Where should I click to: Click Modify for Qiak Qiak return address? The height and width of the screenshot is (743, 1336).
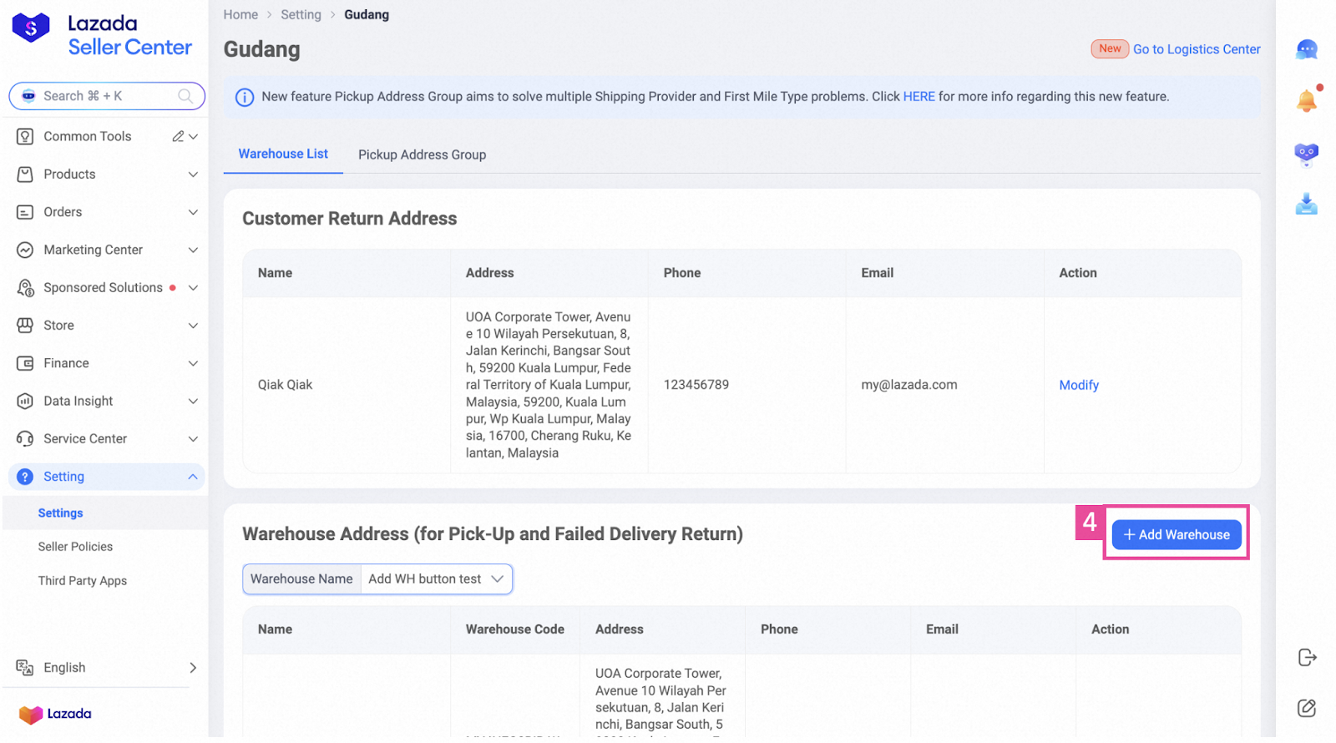coord(1078,385)
